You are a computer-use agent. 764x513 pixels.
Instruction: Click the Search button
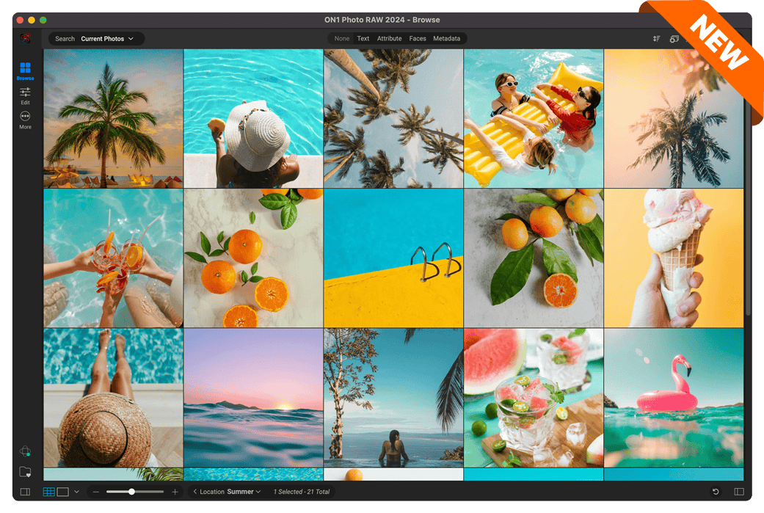click(x=64, y=38)
